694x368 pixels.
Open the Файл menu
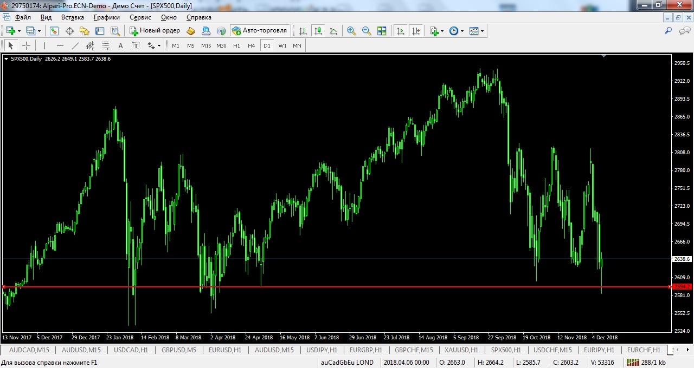click(23, 17)
